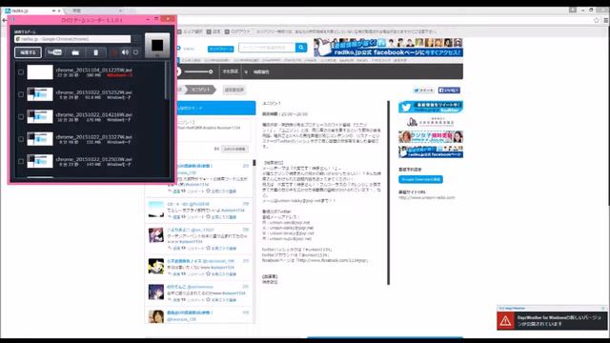
Task: Close the DaysWeather notification popup
Action: (x=603, y=308)
